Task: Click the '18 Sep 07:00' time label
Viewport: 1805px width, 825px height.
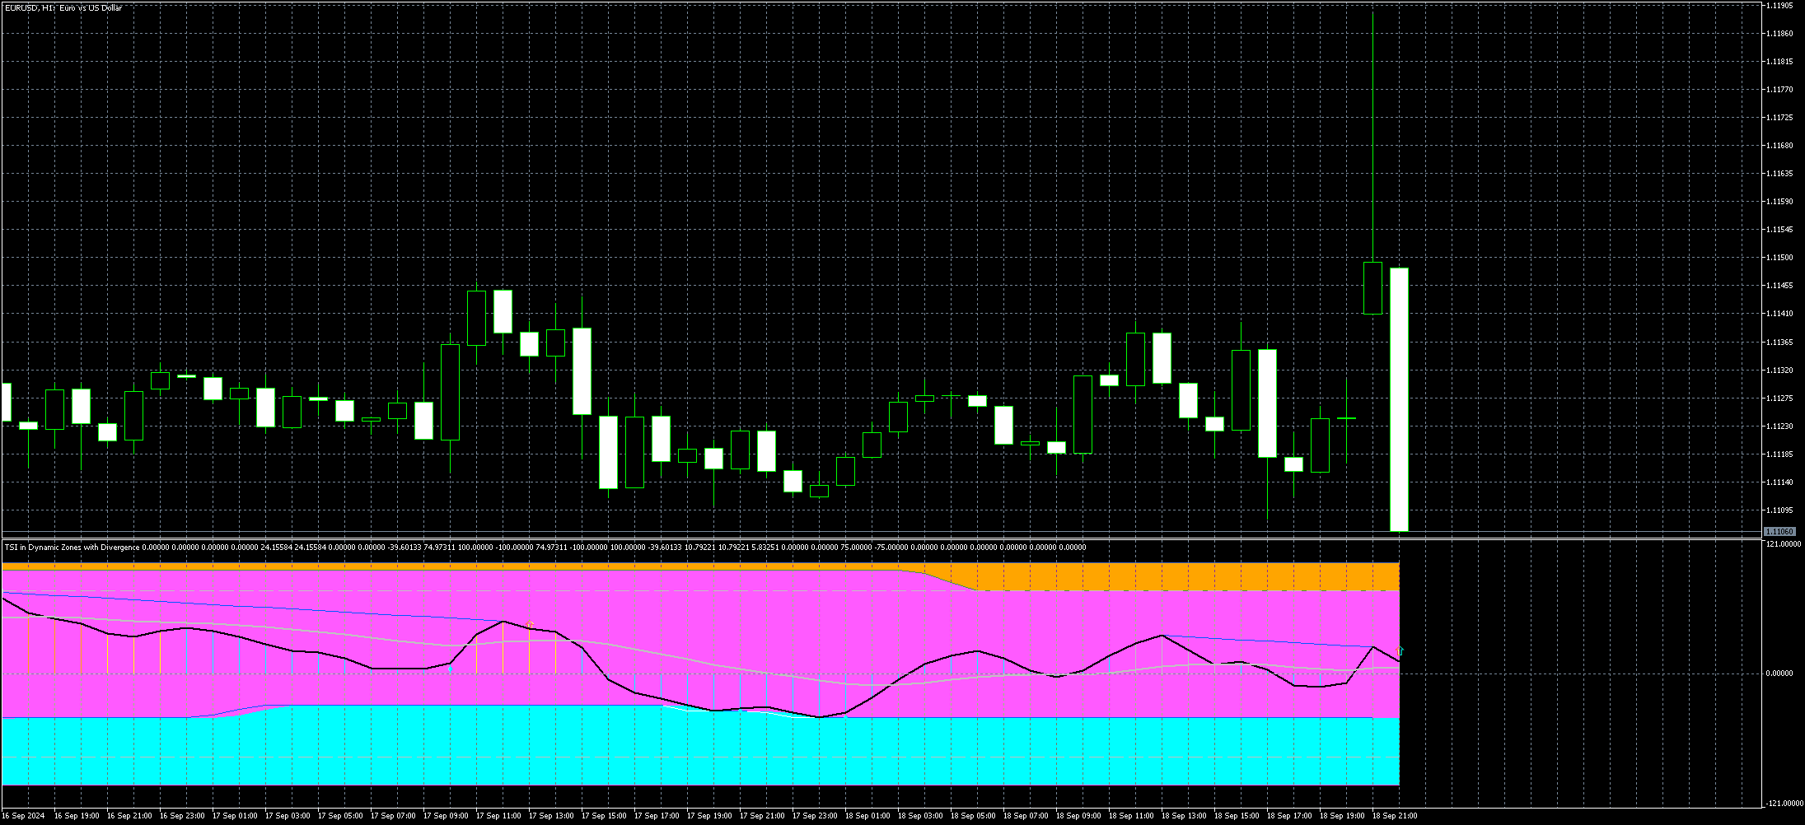Action: (1026, 816)
